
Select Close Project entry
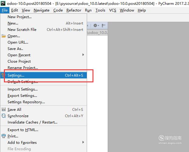pos(43,61)
